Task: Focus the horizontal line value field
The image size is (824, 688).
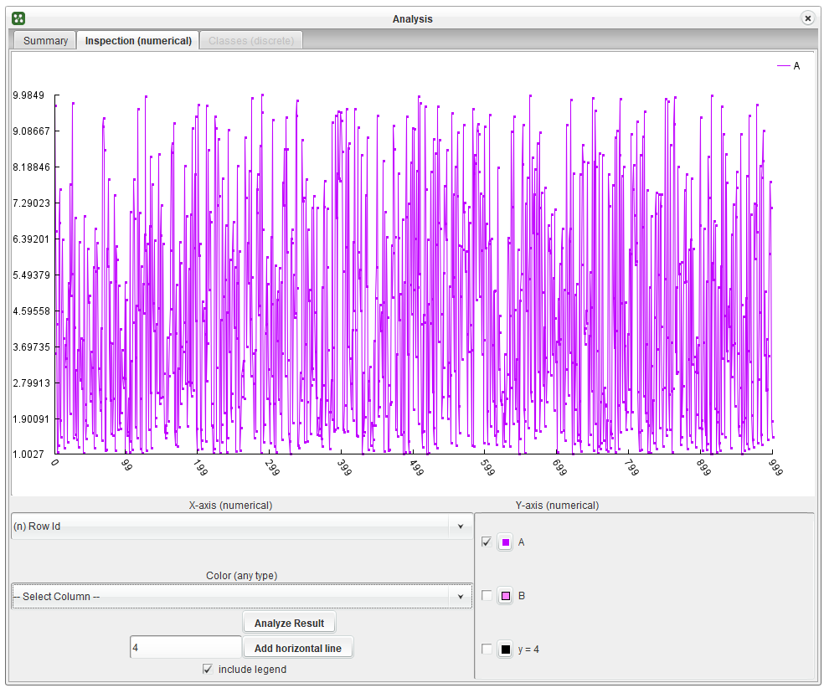Action: click(186, 648)
